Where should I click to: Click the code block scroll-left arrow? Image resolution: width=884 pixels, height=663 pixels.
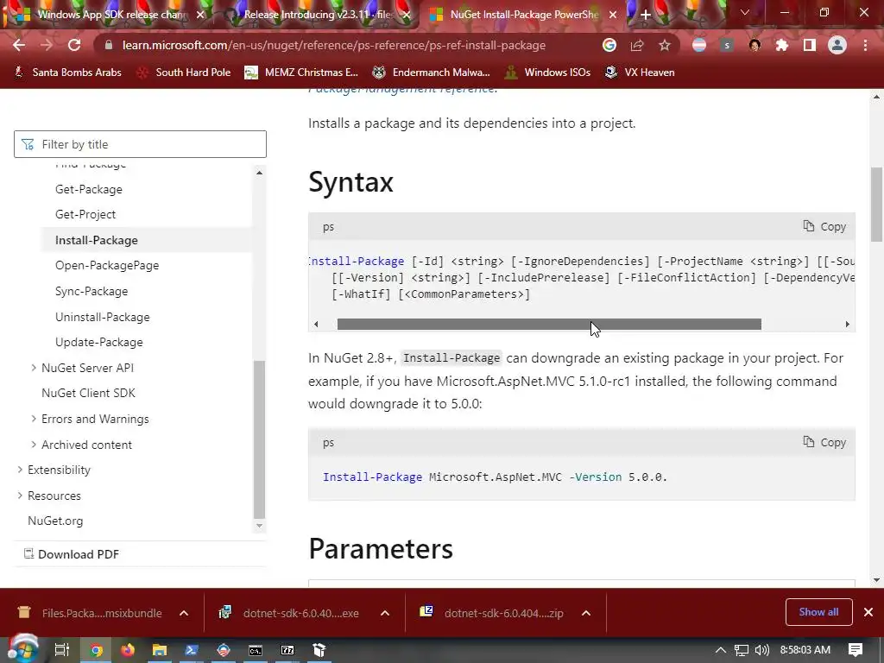pyautogui.click(x=316, y=325)
